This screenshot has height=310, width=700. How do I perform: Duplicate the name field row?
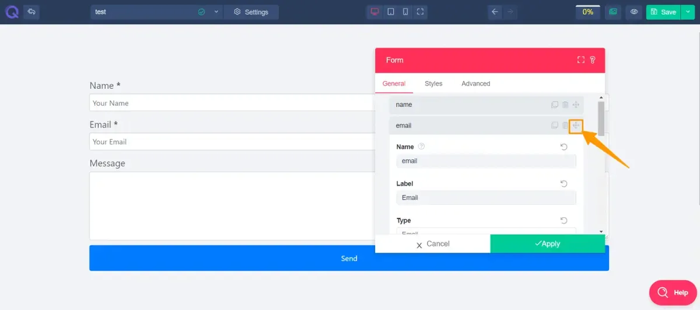[x=555, y=105]
